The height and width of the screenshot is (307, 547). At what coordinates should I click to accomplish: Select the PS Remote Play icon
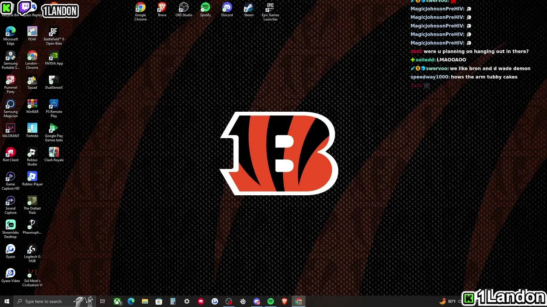[x=54, y=109]
